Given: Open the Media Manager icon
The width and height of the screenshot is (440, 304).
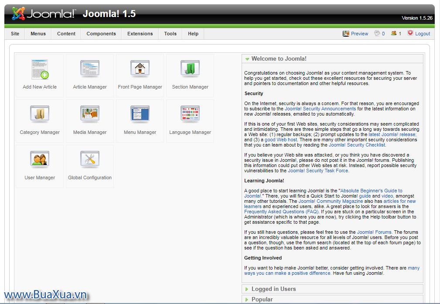Looking at the screenshot, I should (x=90, y=114).
